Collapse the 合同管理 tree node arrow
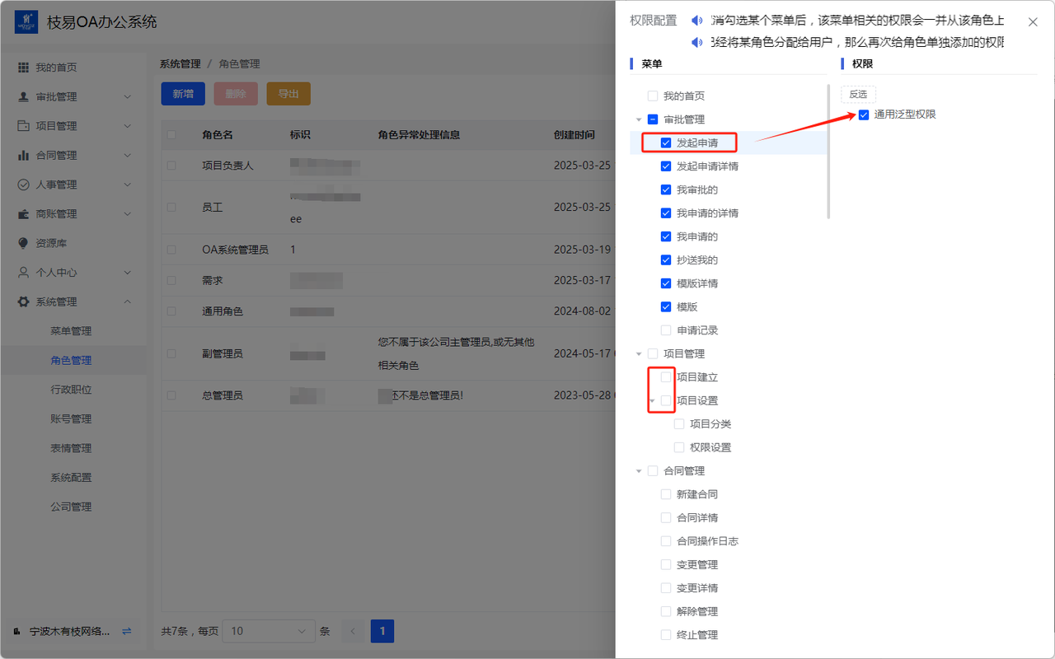This screenshot has height=659, width=1055. pos(639,471)
